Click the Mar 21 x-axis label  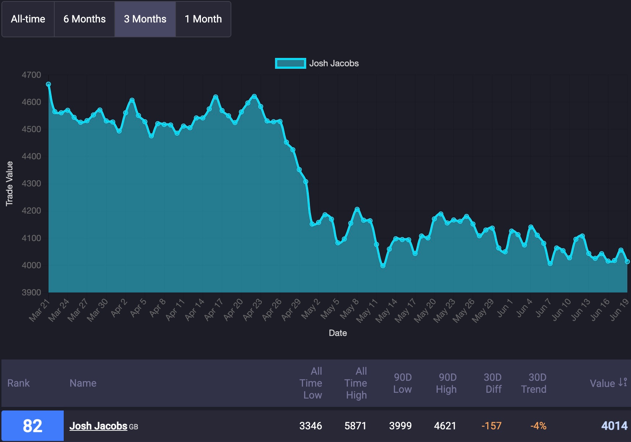click(39, 310)
